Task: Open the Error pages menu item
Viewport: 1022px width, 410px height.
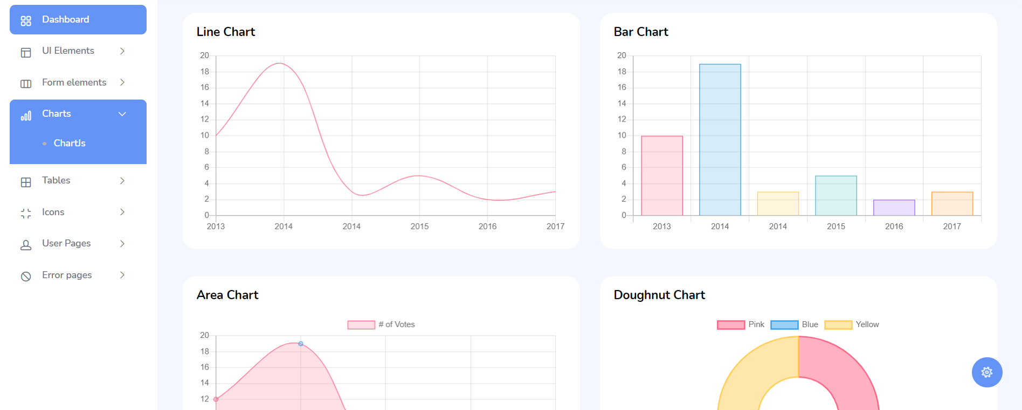Action: [78, 275]
